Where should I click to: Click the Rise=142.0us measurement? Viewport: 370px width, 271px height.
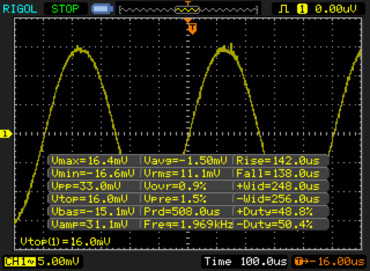tap(278, 160)
